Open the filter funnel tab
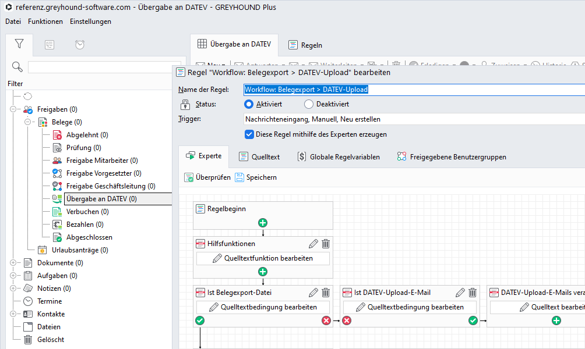Screen dimensions: 585x349 coord(19,44)
